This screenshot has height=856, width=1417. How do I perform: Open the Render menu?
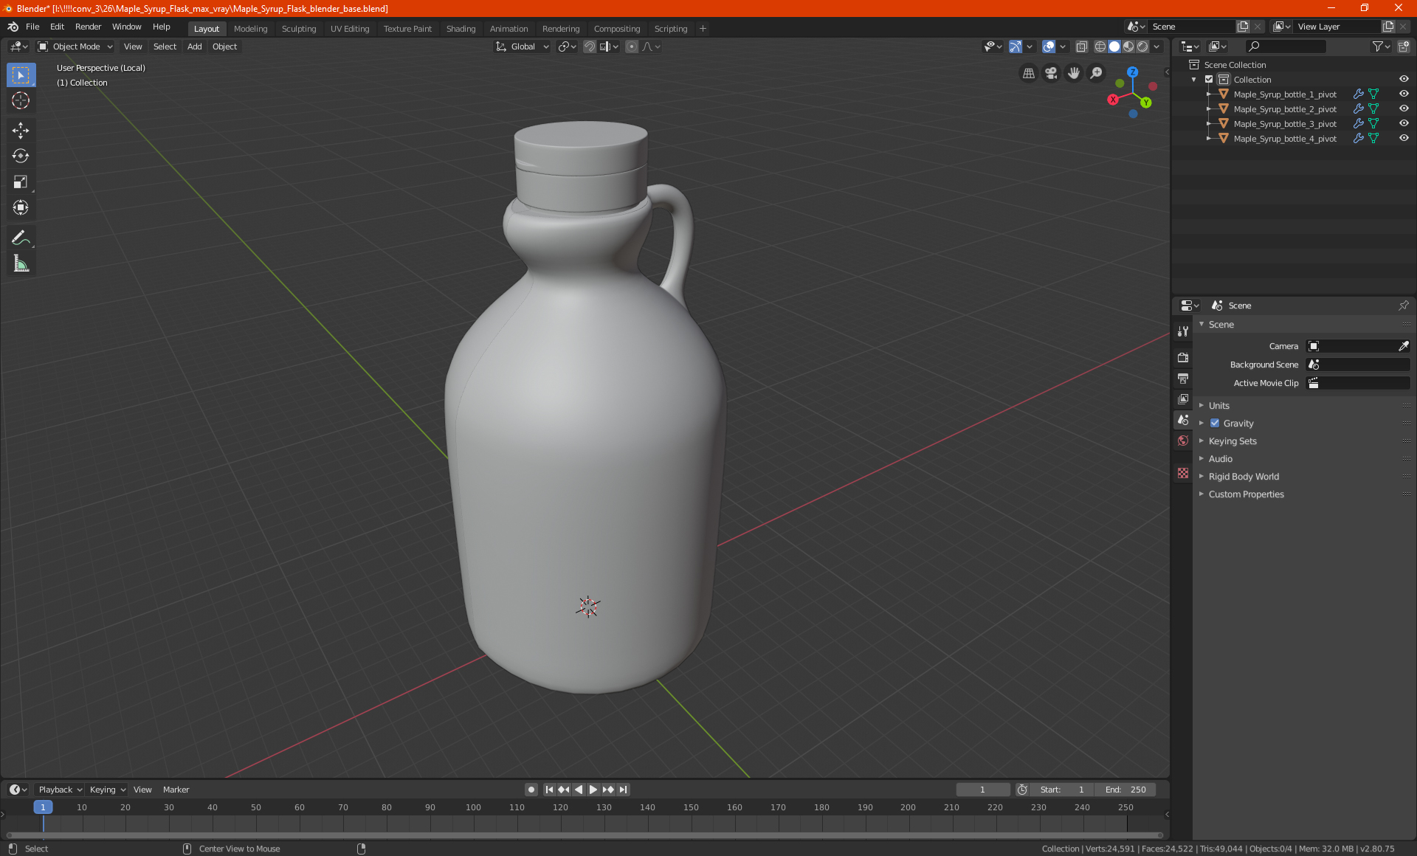(88, 27)
